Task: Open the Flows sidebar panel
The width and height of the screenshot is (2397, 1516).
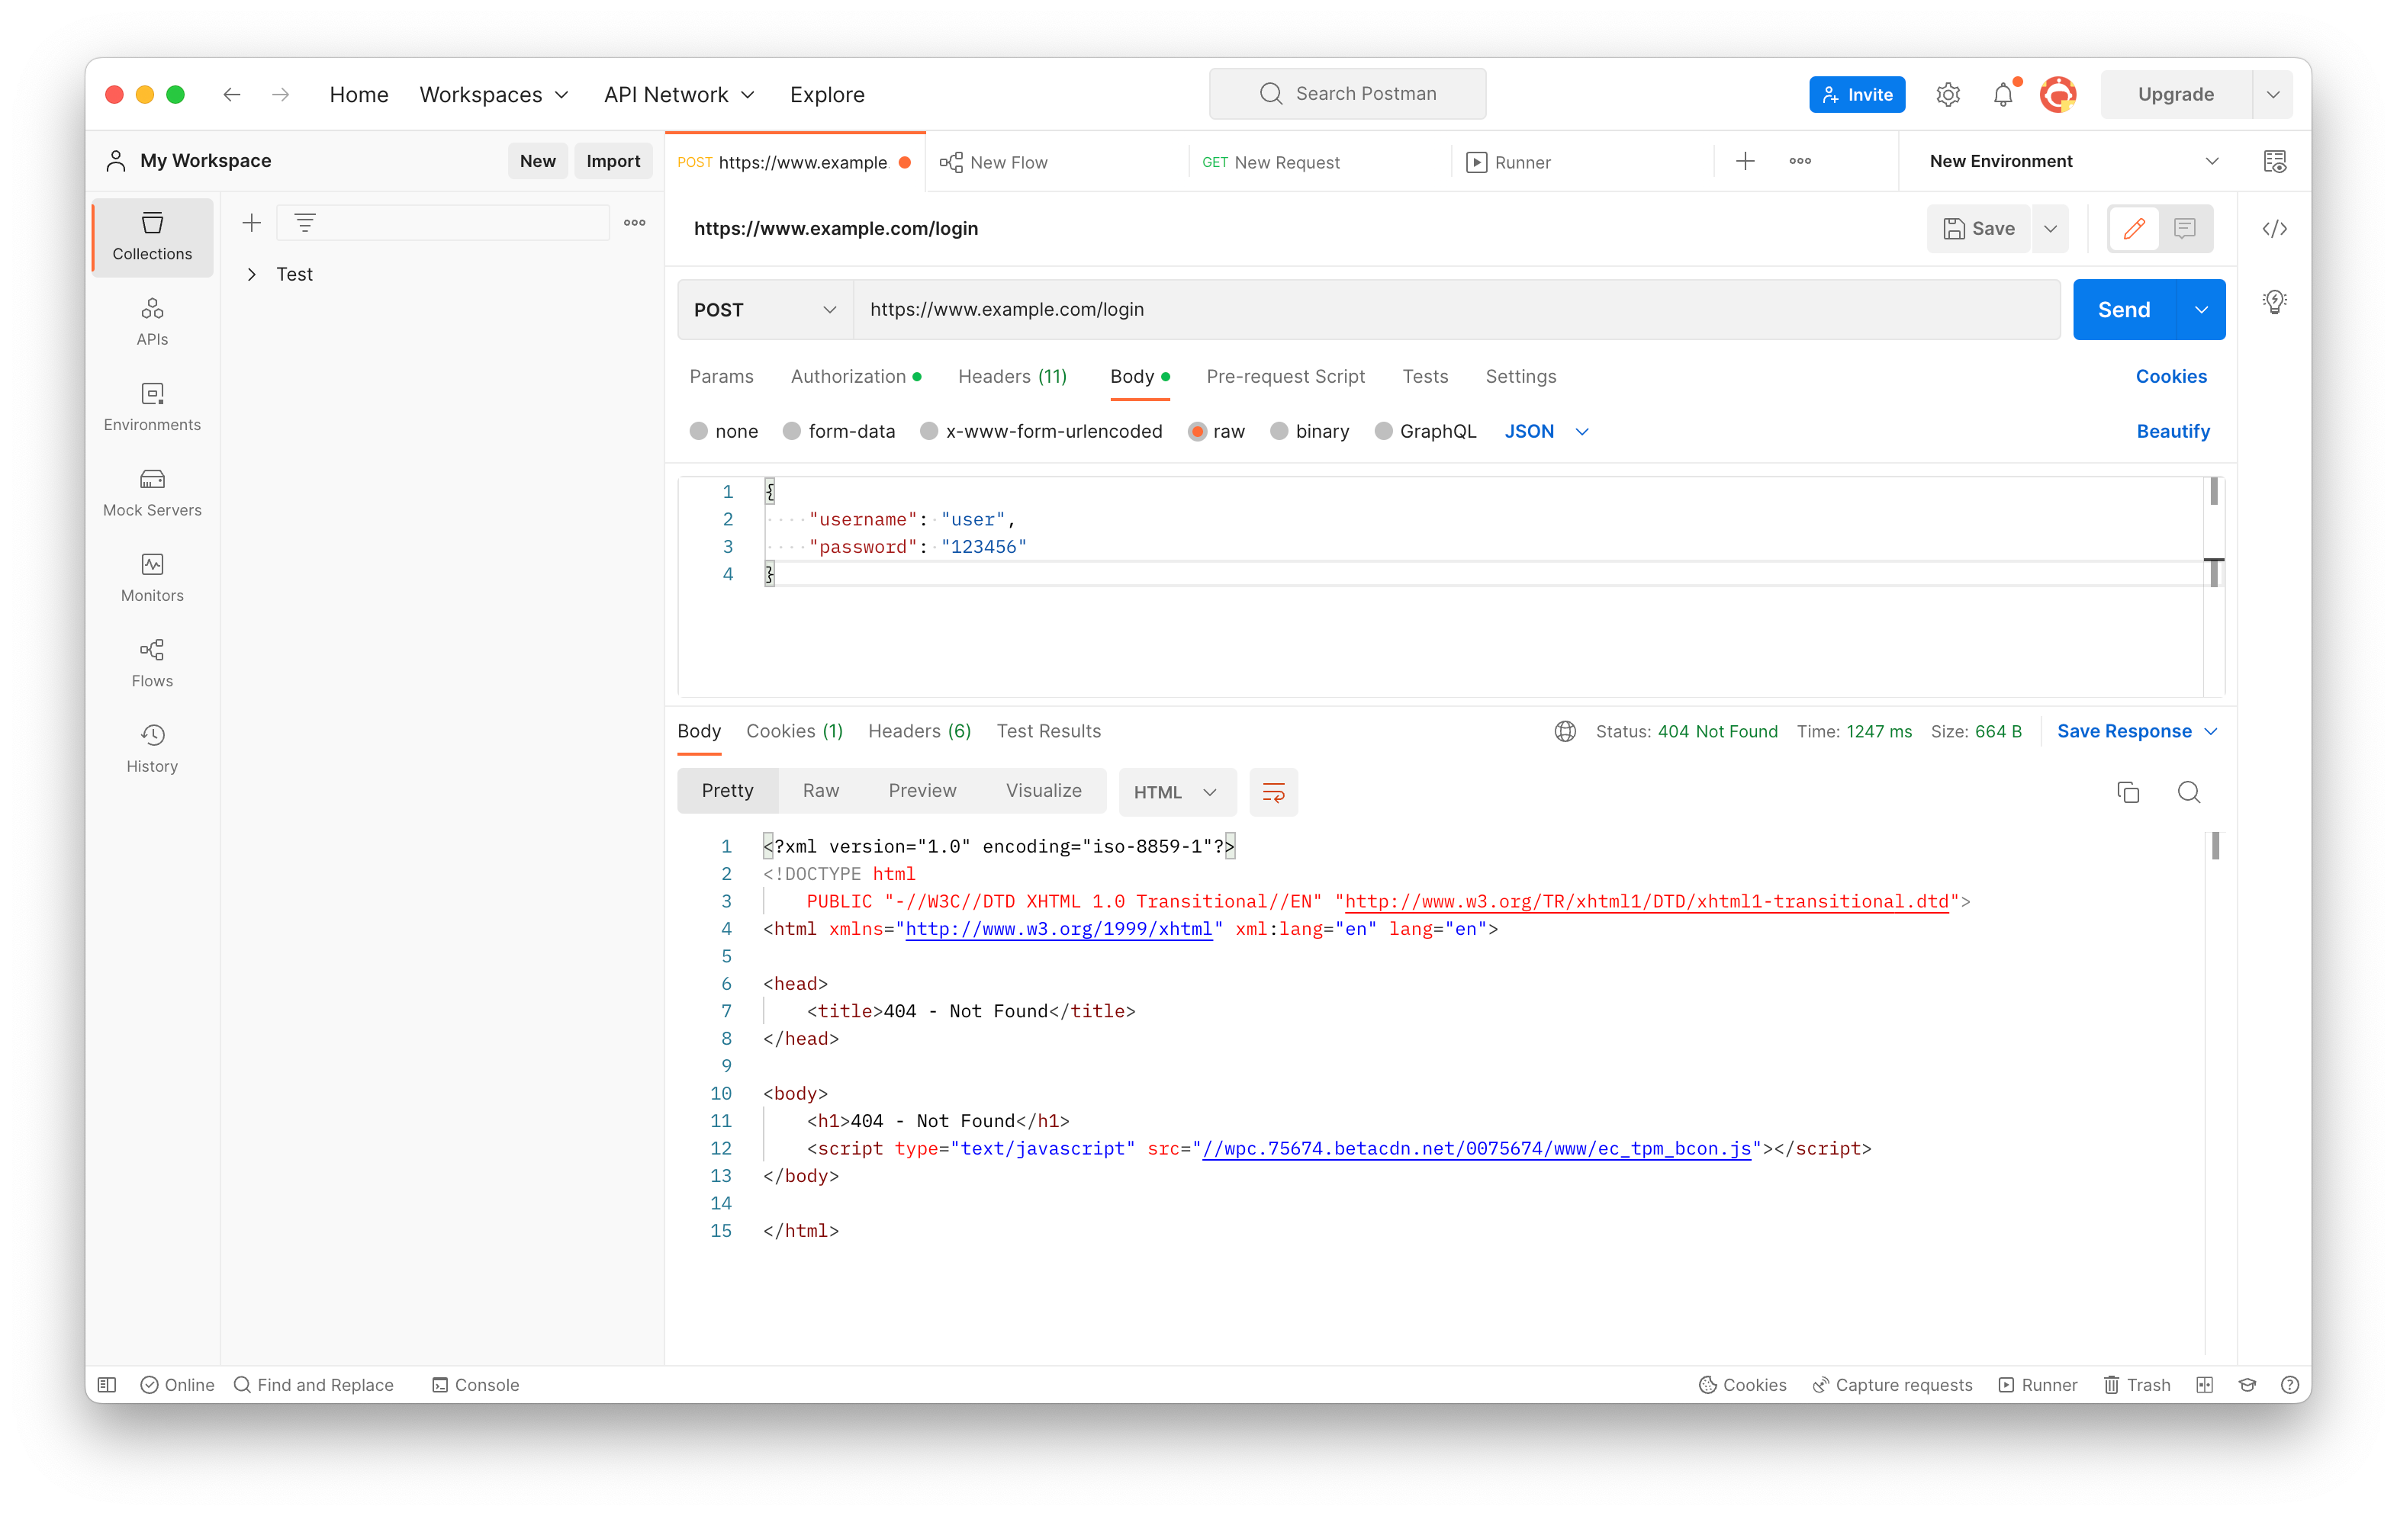Action: 151,663
